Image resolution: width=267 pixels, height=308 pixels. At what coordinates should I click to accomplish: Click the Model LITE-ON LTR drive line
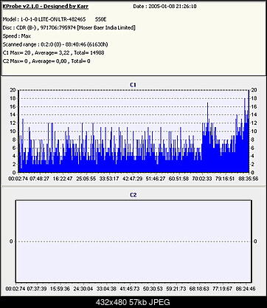(x=55, y=19)
